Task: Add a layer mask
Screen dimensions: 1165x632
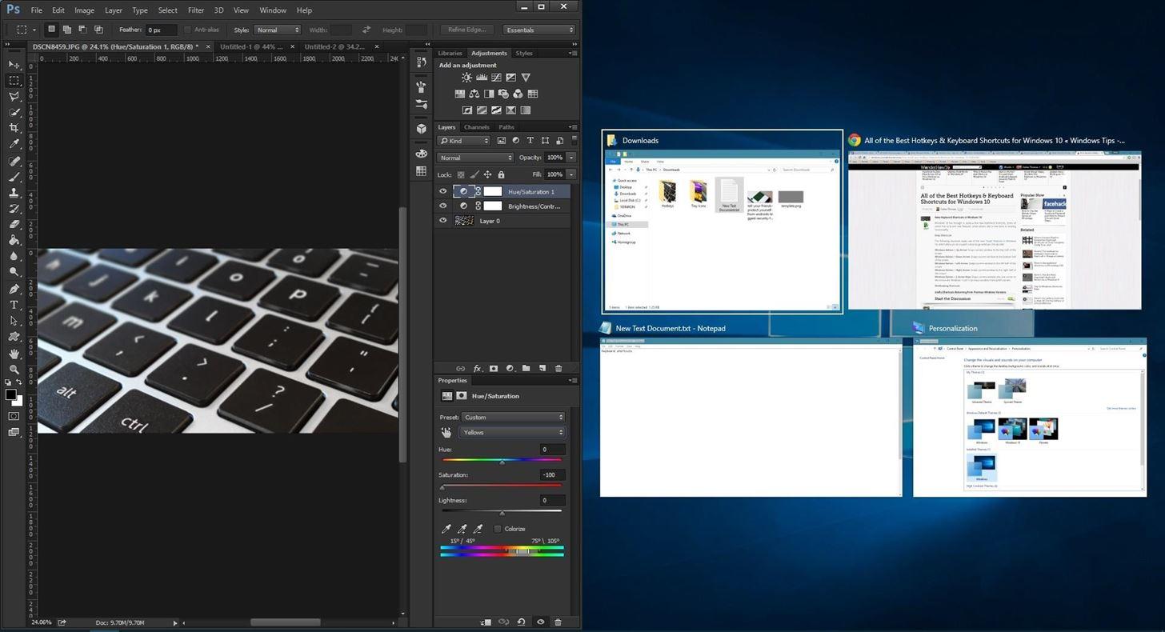Action: coord(494,368)
